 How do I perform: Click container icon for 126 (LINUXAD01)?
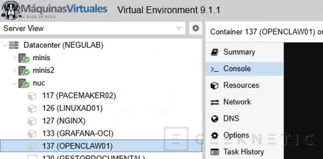pos(32,109)
